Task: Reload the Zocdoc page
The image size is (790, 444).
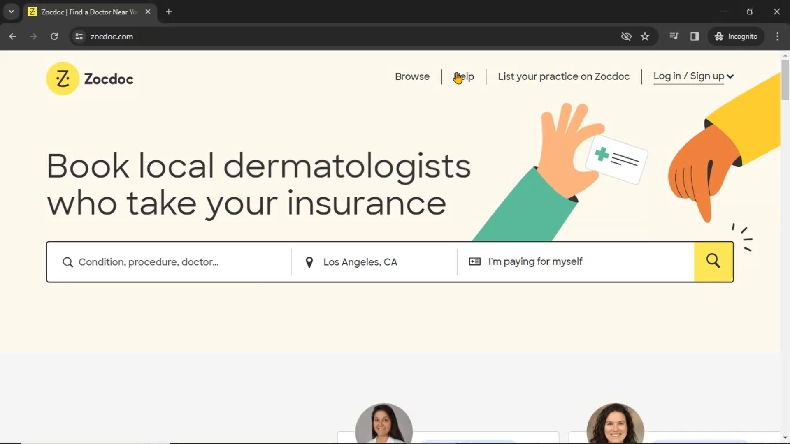Action: pos(54,37)
